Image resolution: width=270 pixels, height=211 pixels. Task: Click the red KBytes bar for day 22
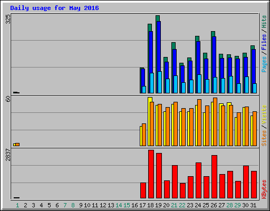click(182, 191)
